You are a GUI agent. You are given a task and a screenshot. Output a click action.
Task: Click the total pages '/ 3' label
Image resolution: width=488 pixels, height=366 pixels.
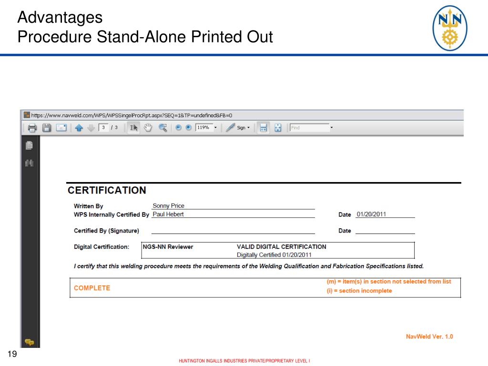pyautogui.click(x=114, y=128)
